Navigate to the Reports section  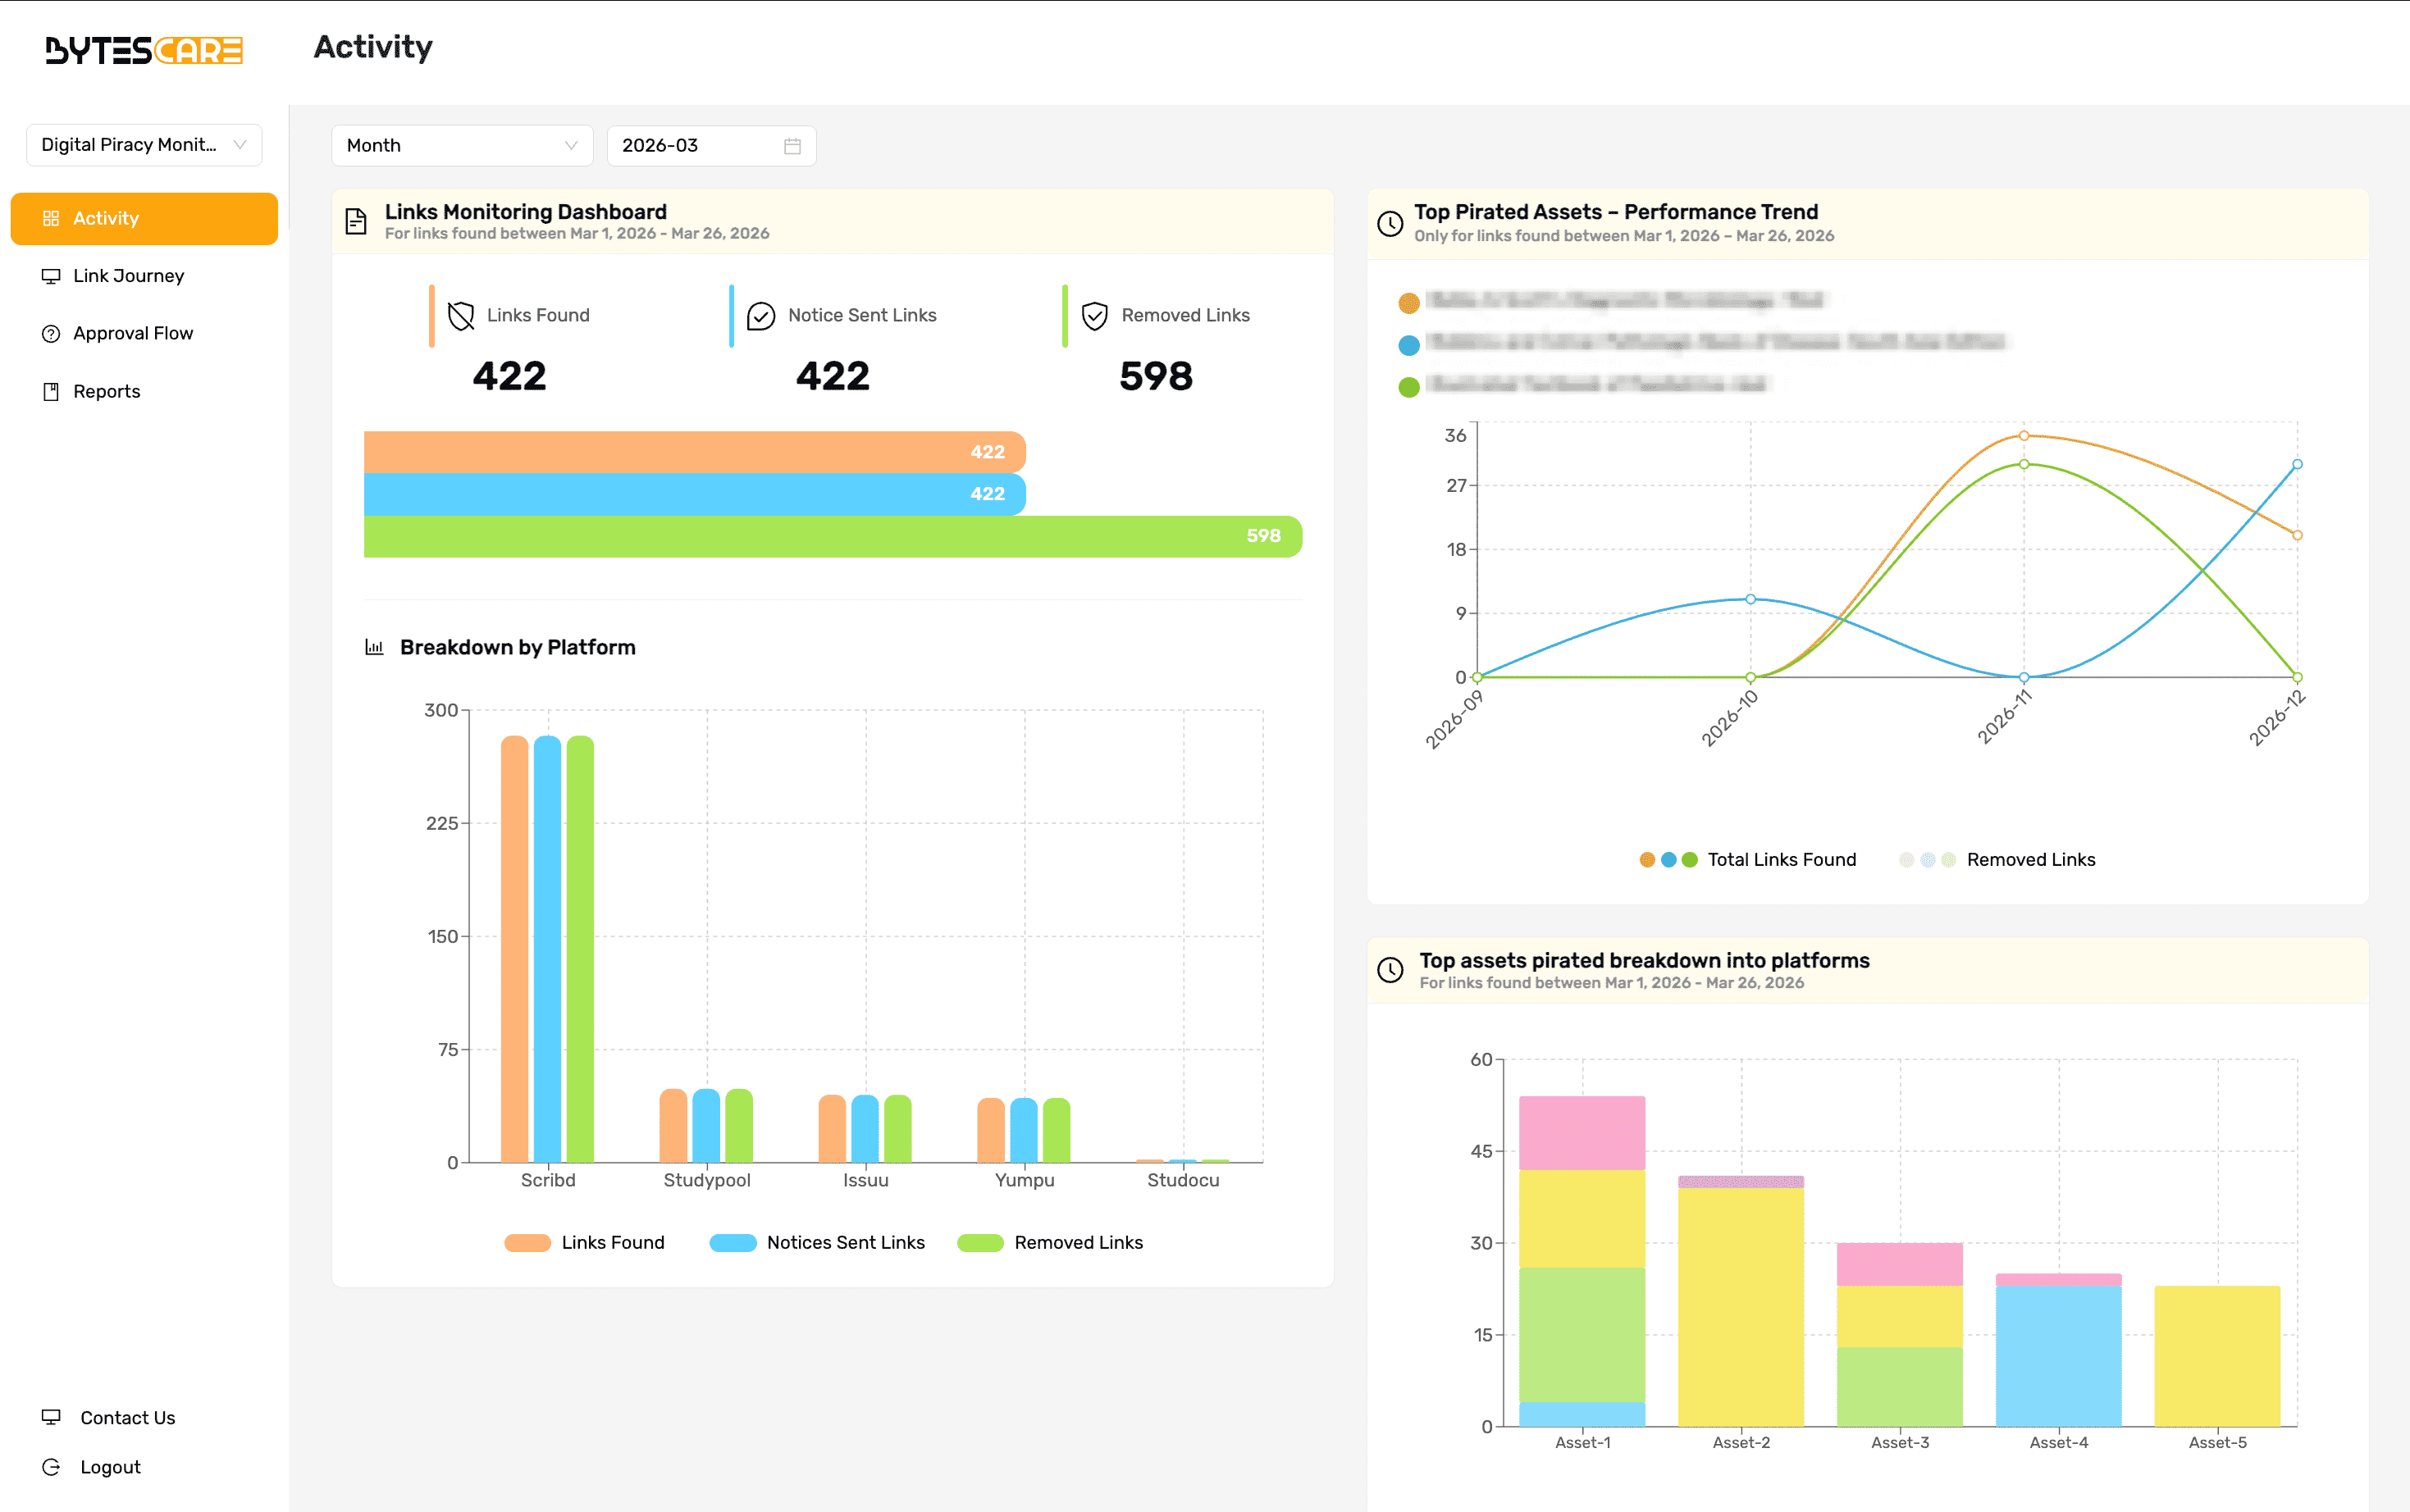click(x=106, y=390)
